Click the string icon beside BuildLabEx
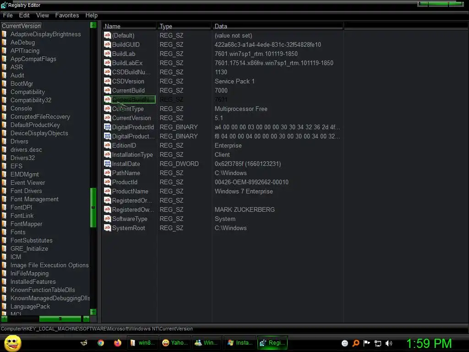 coord(107,62)
